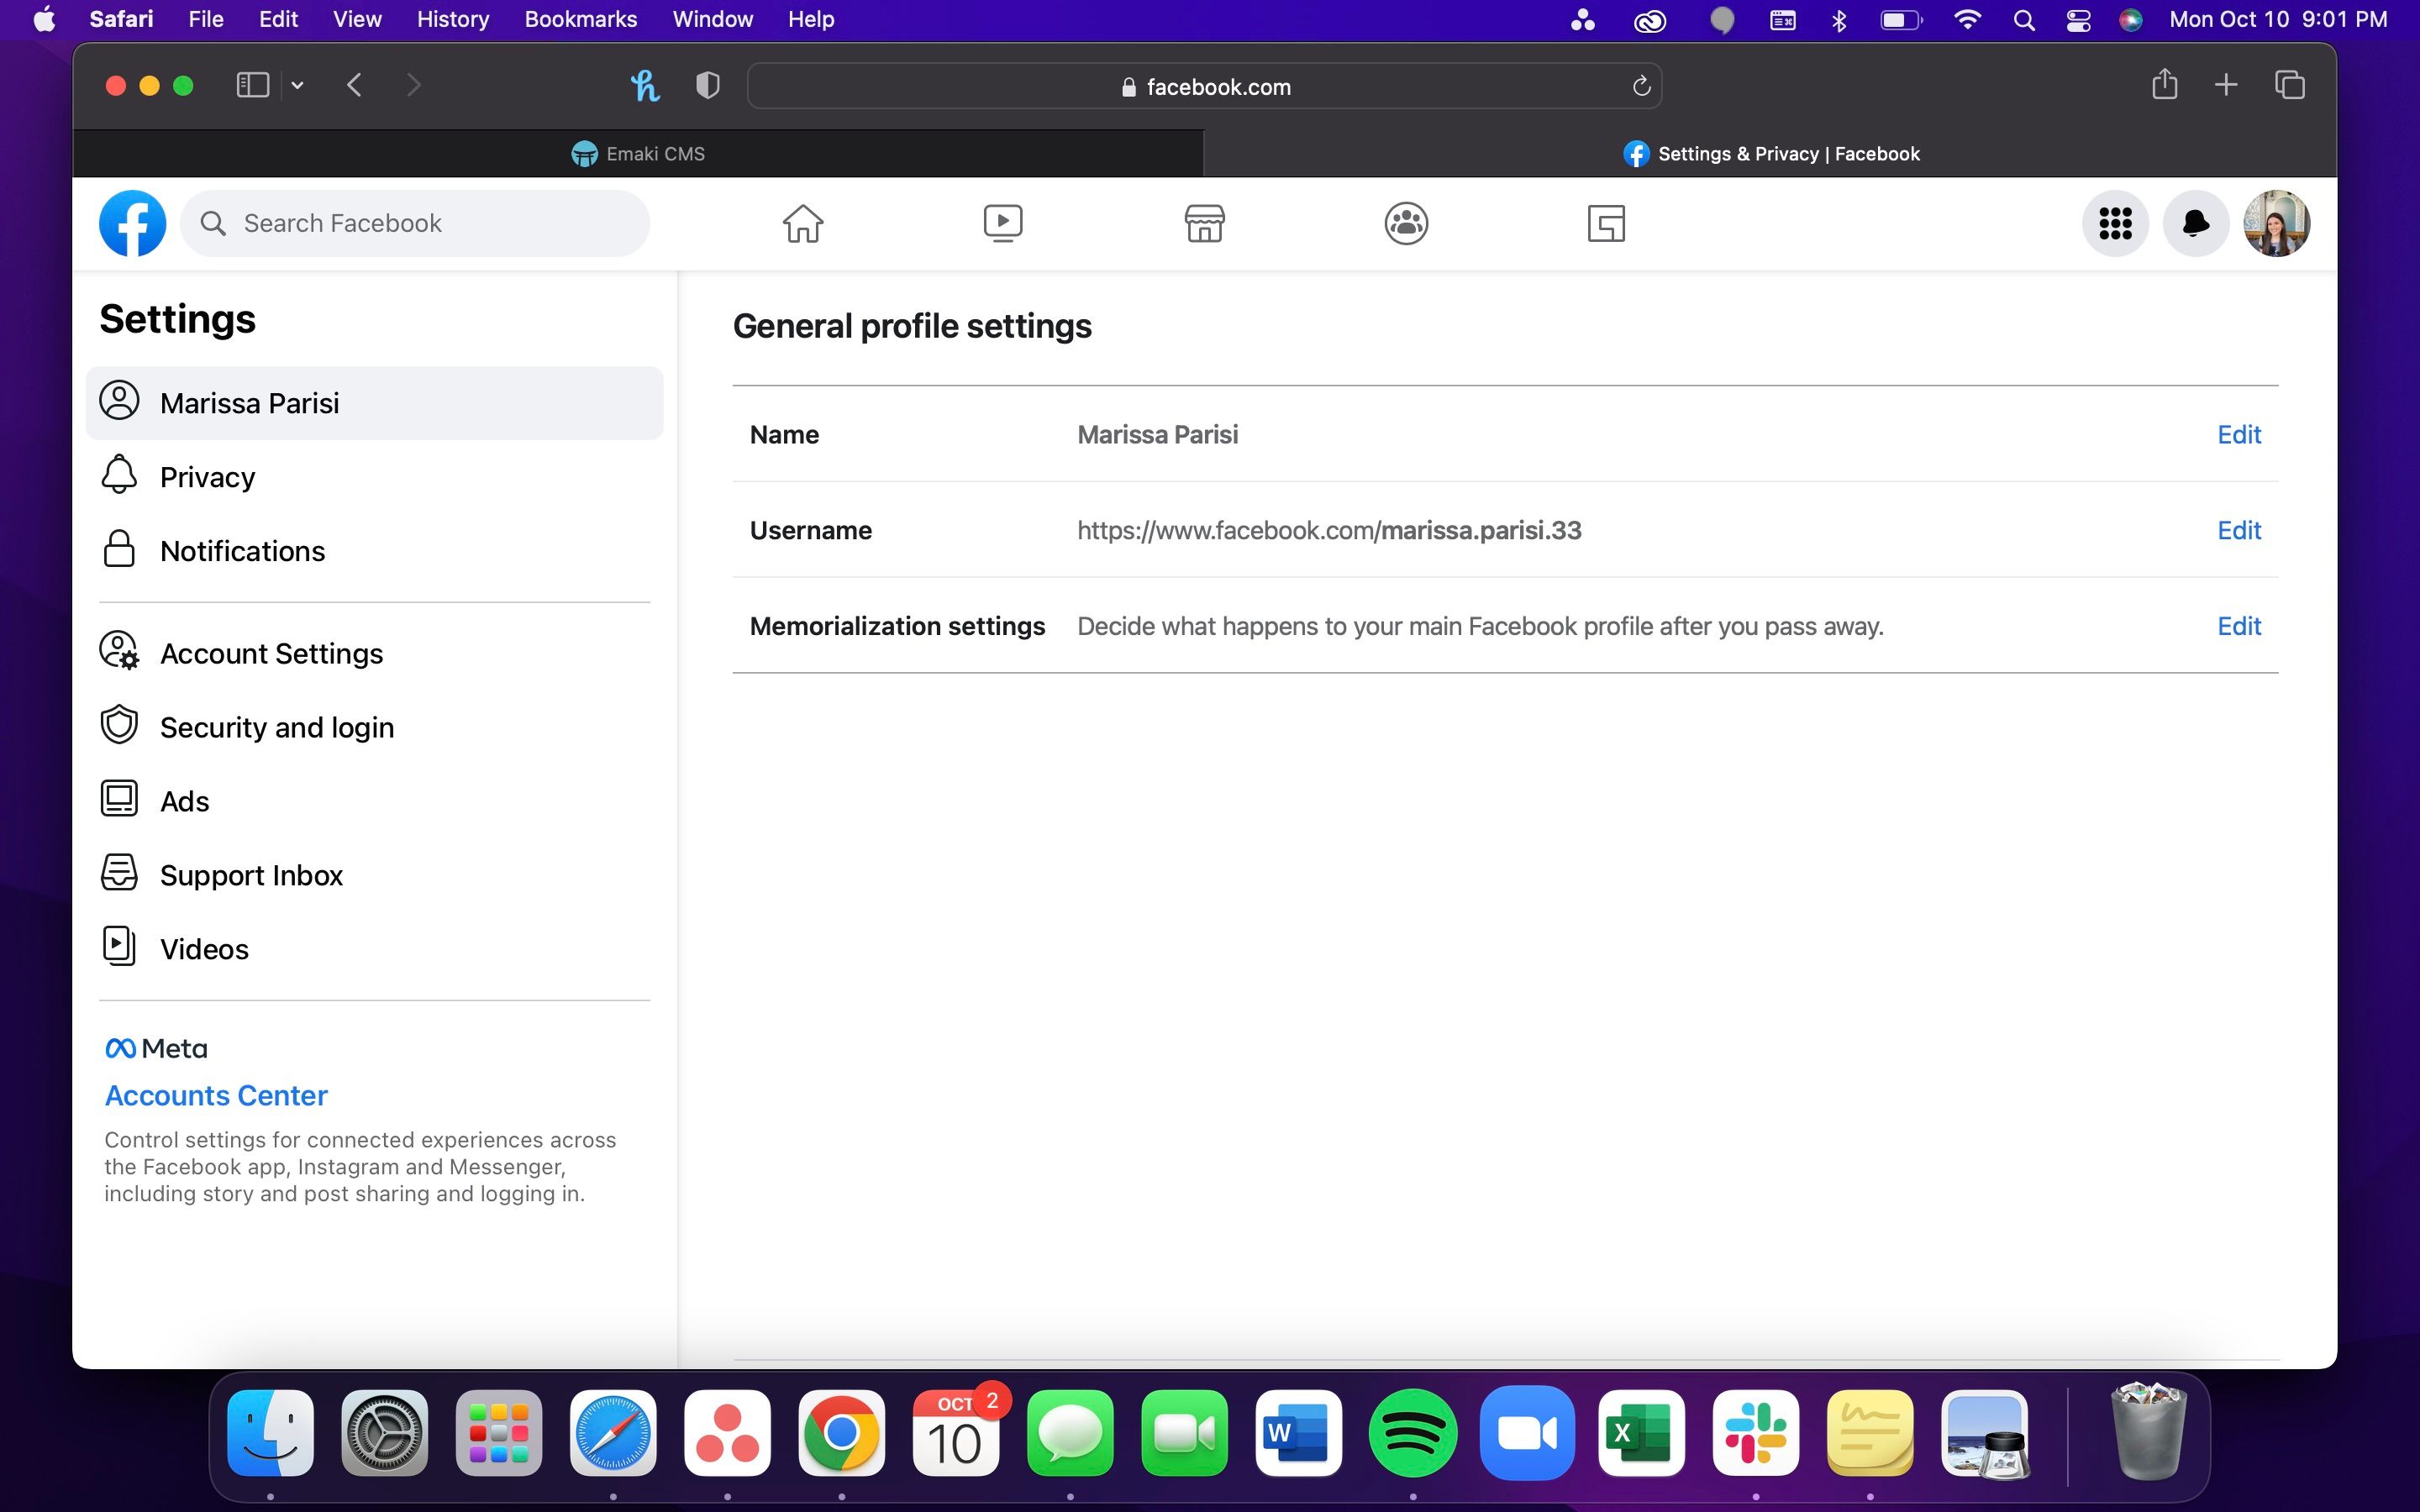This screenshot has height=1512, width=2420.
Task: Click the profile avatar icon
Action: click(2277, 223)
